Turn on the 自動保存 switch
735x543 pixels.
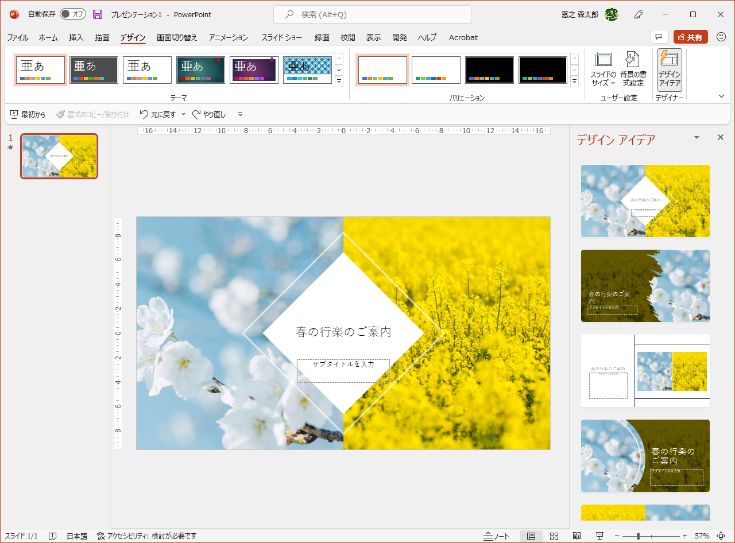[x=73, y=14]
